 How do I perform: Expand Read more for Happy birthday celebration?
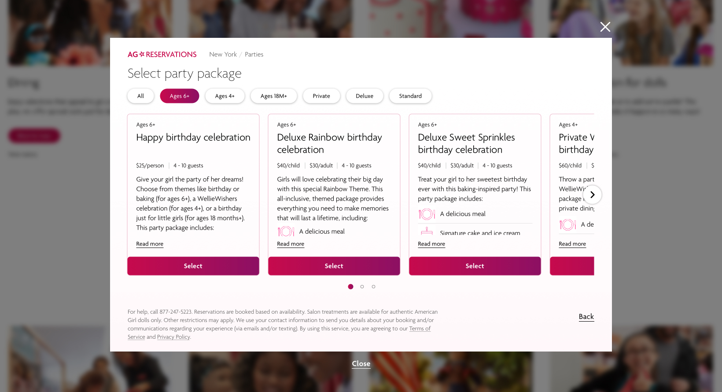pos(150,244)
